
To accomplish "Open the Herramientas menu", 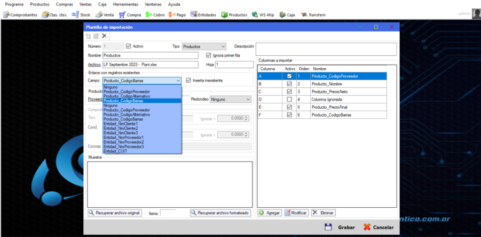I will click(x=125, y=5).
